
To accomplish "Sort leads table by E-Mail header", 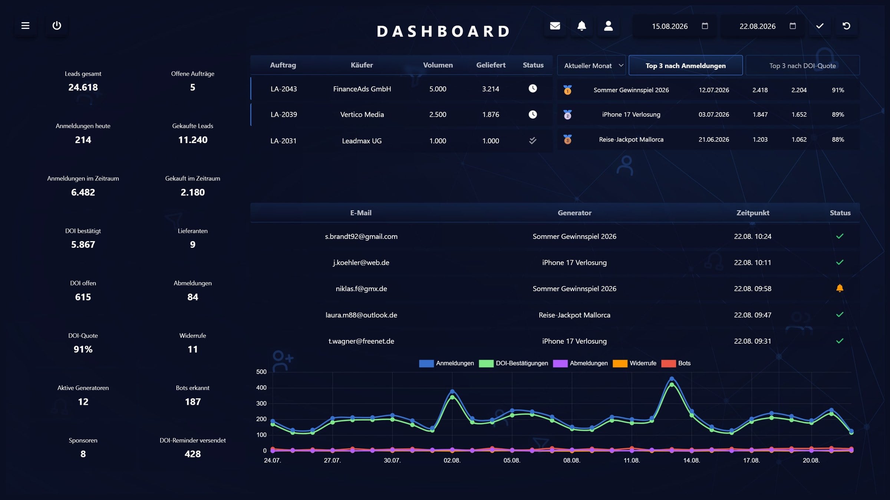I will point(361,213).
